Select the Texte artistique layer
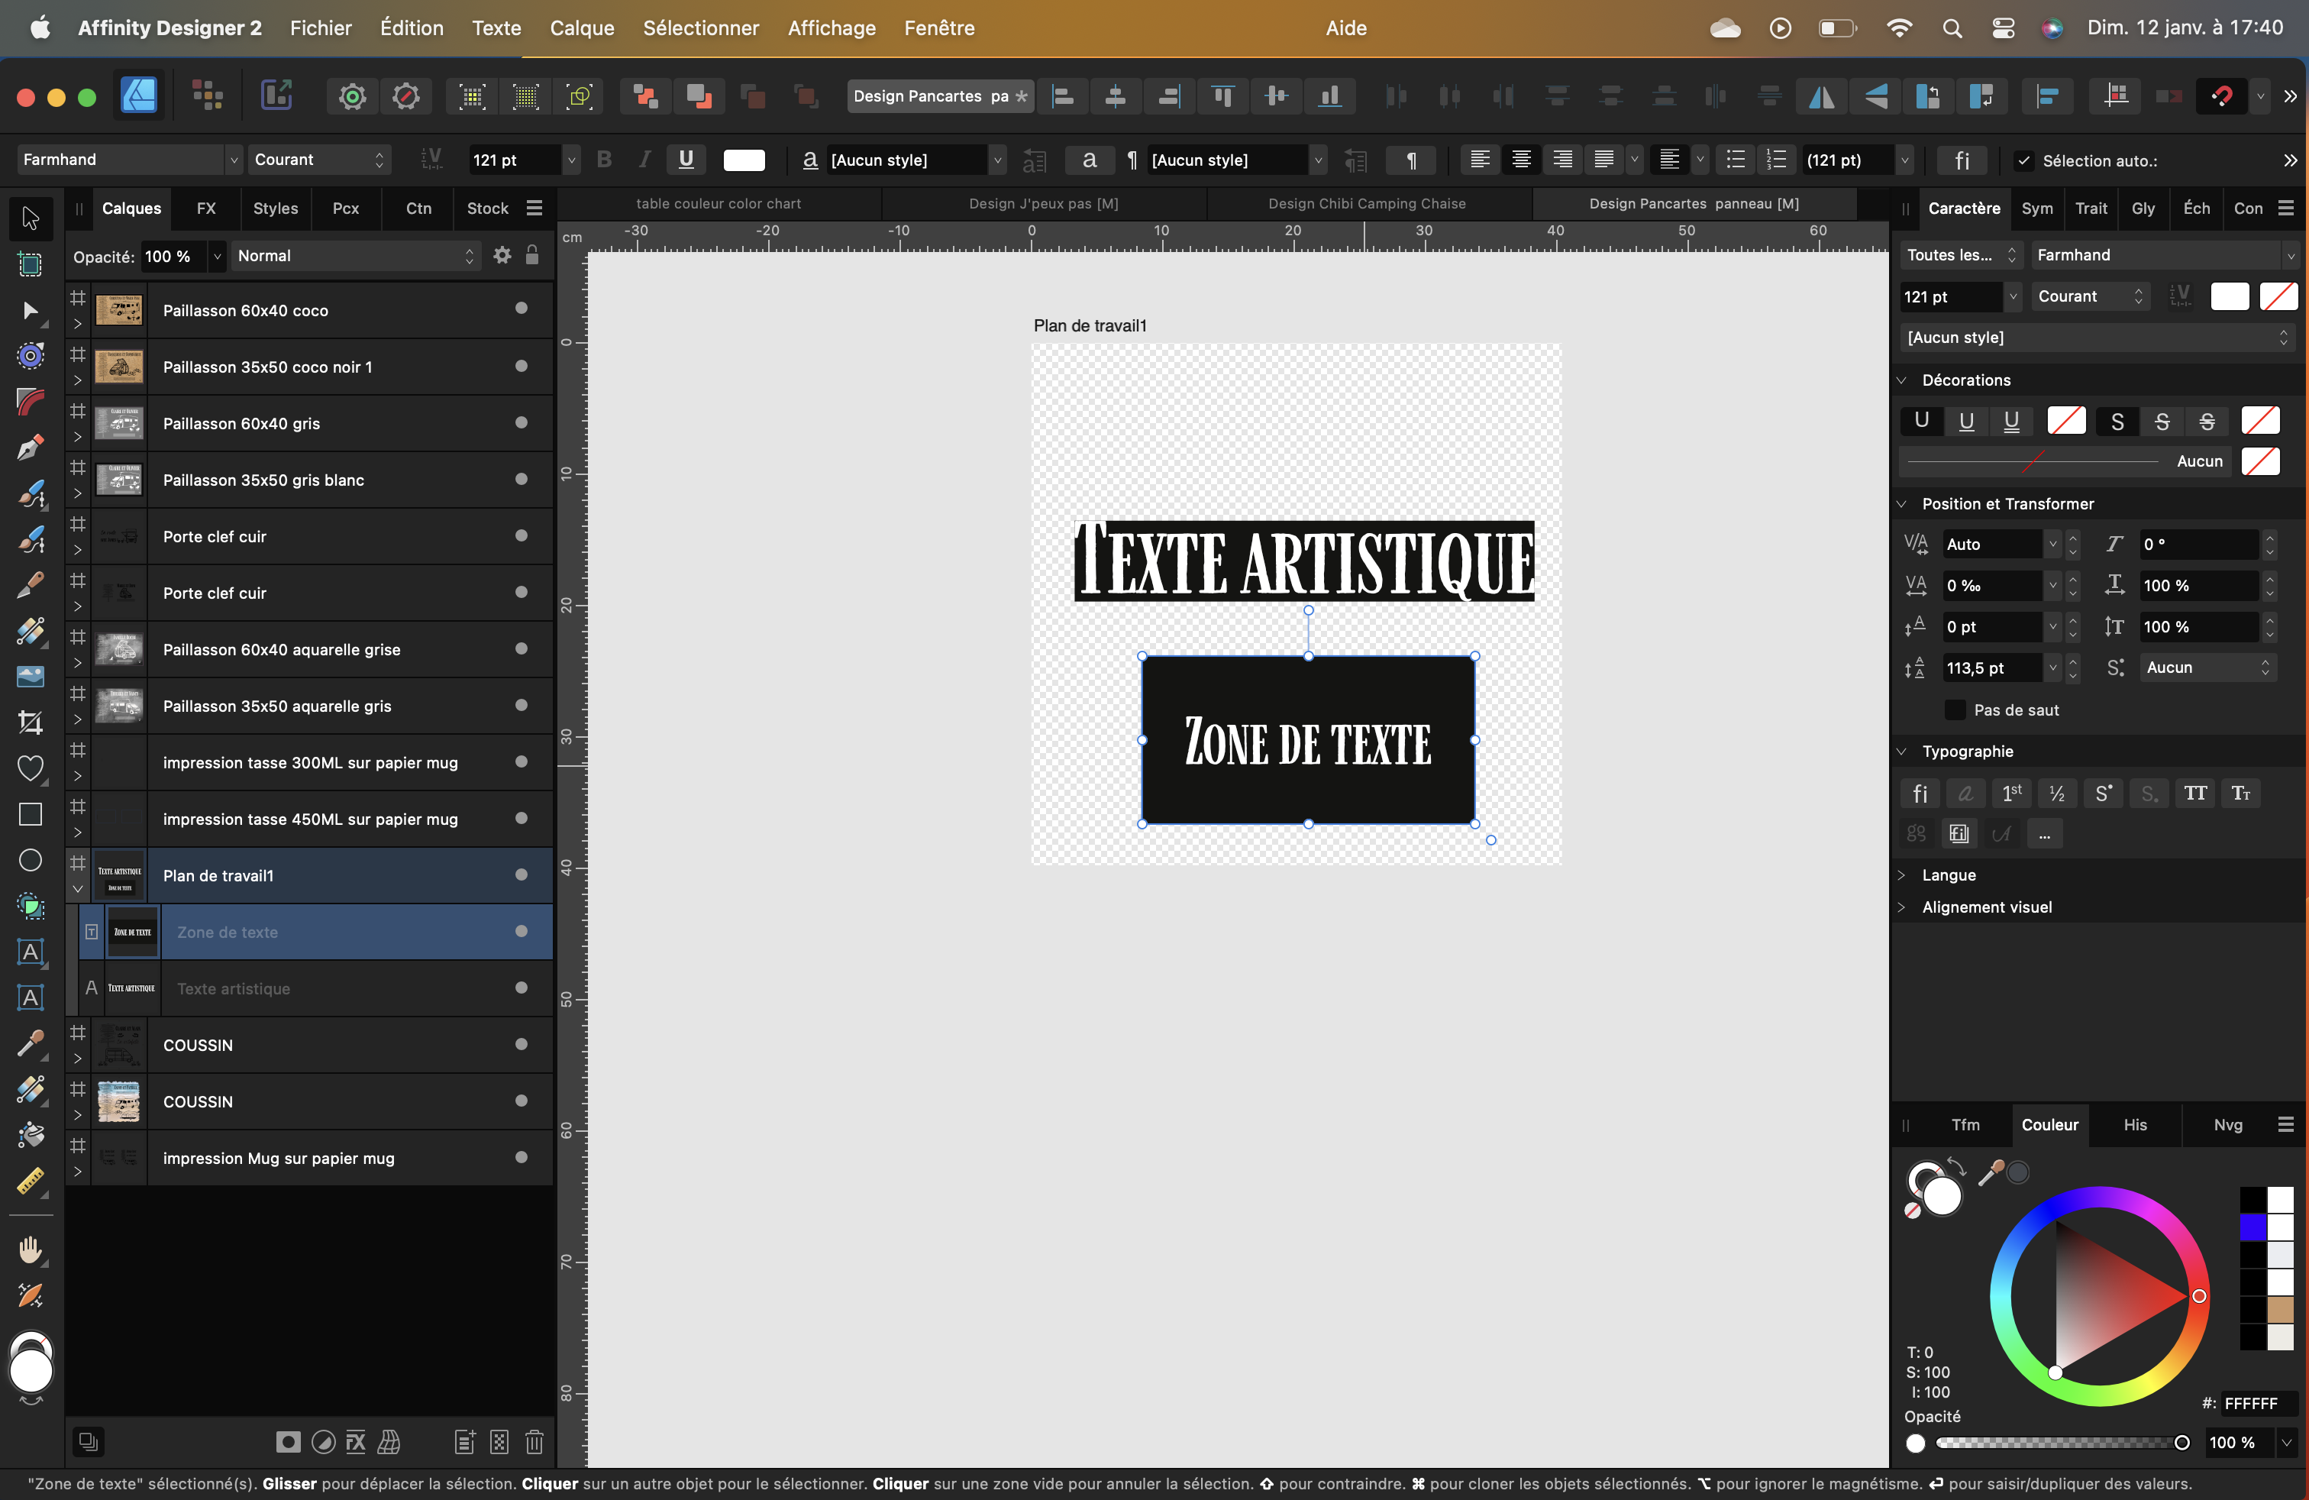This screenshot has width=2309, height=1500. (x=233, y=989)
